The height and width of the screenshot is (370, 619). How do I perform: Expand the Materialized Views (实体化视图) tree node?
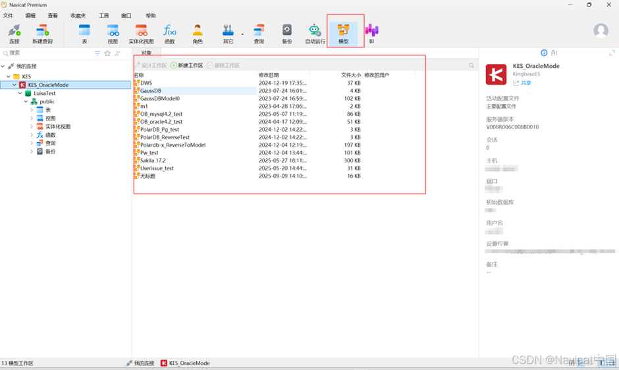pyautogui.click(x=32, y=127)
